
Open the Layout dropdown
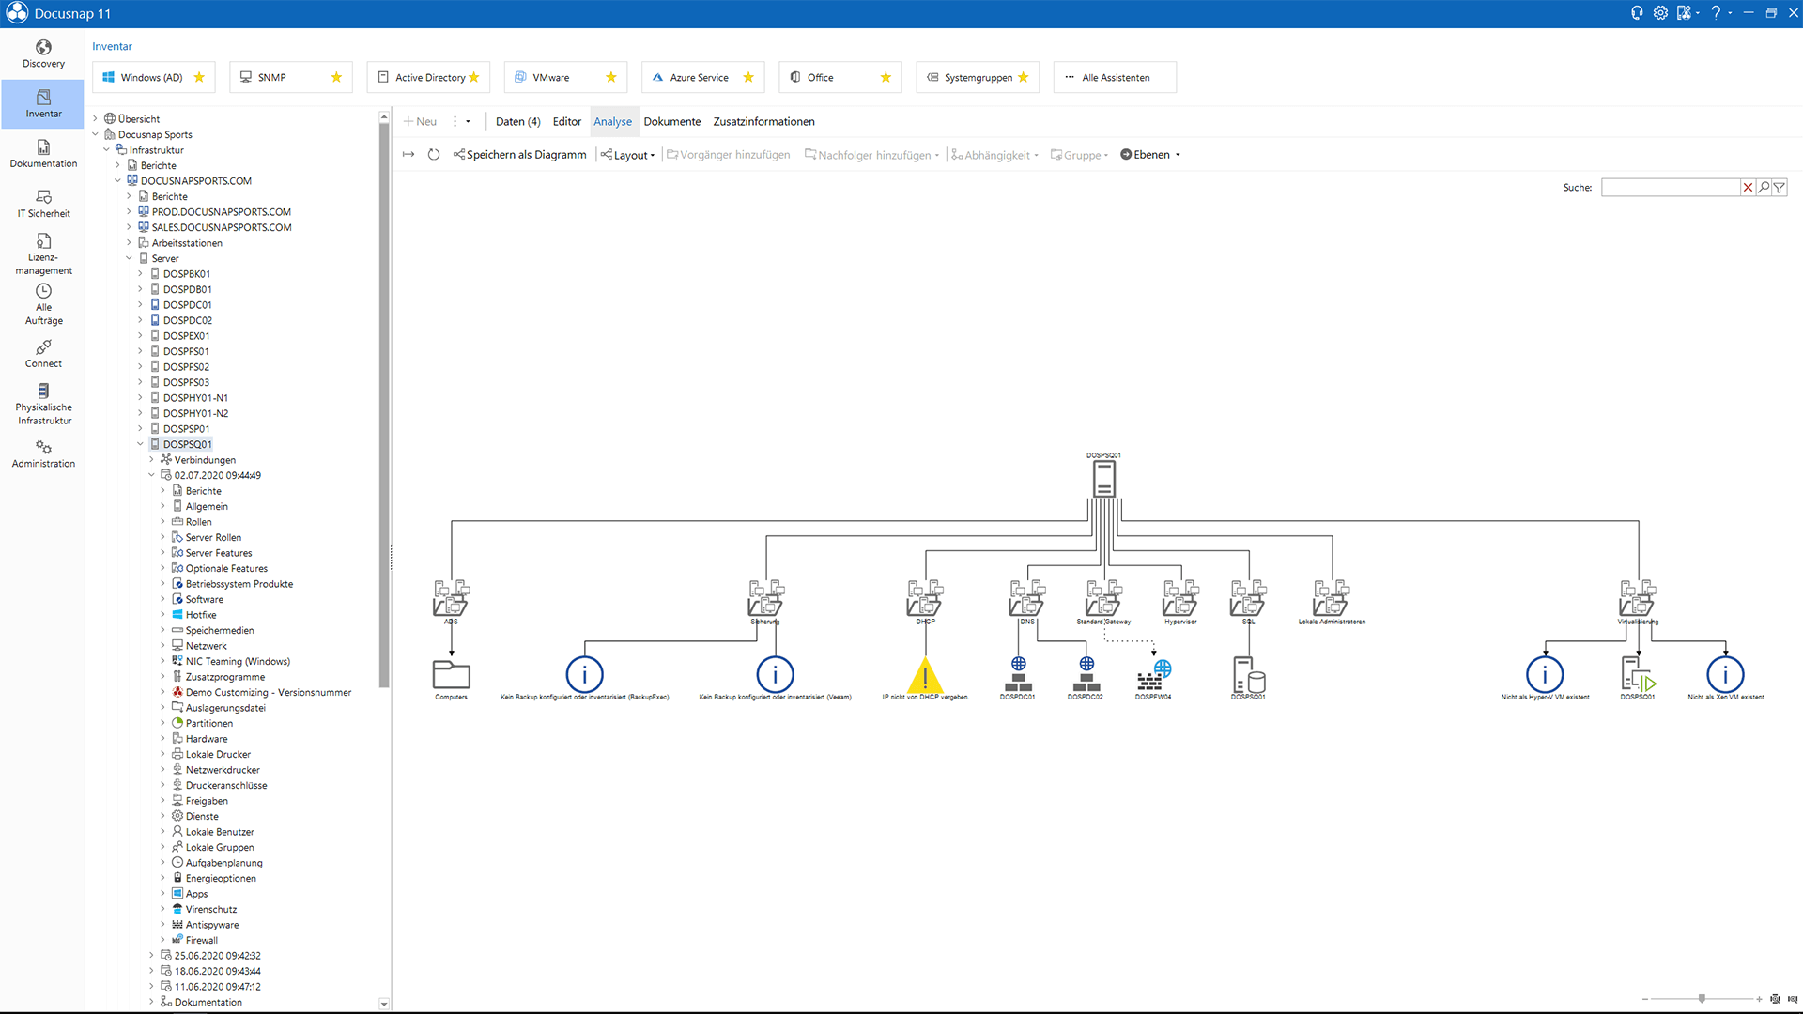(628, 155)
